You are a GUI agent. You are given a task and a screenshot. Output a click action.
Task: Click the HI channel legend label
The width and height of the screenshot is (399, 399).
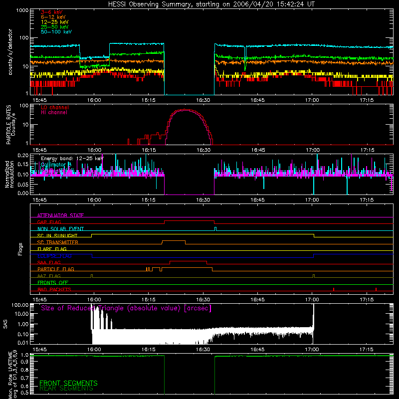point(54,112)
